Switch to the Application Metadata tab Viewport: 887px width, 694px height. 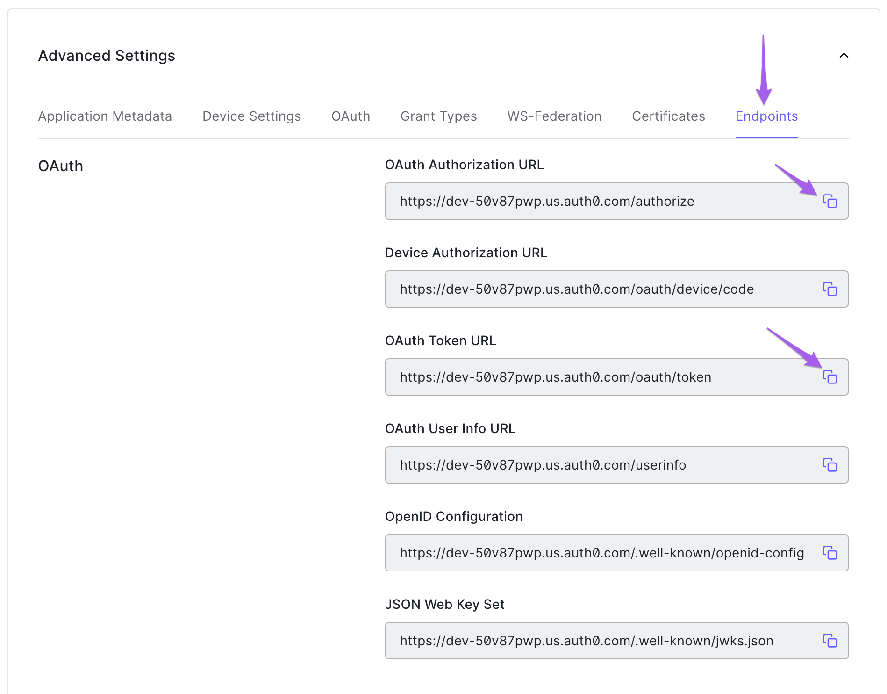pos(105,116)
